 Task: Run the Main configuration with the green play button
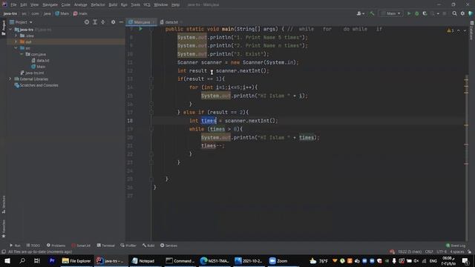coord(409,13)
